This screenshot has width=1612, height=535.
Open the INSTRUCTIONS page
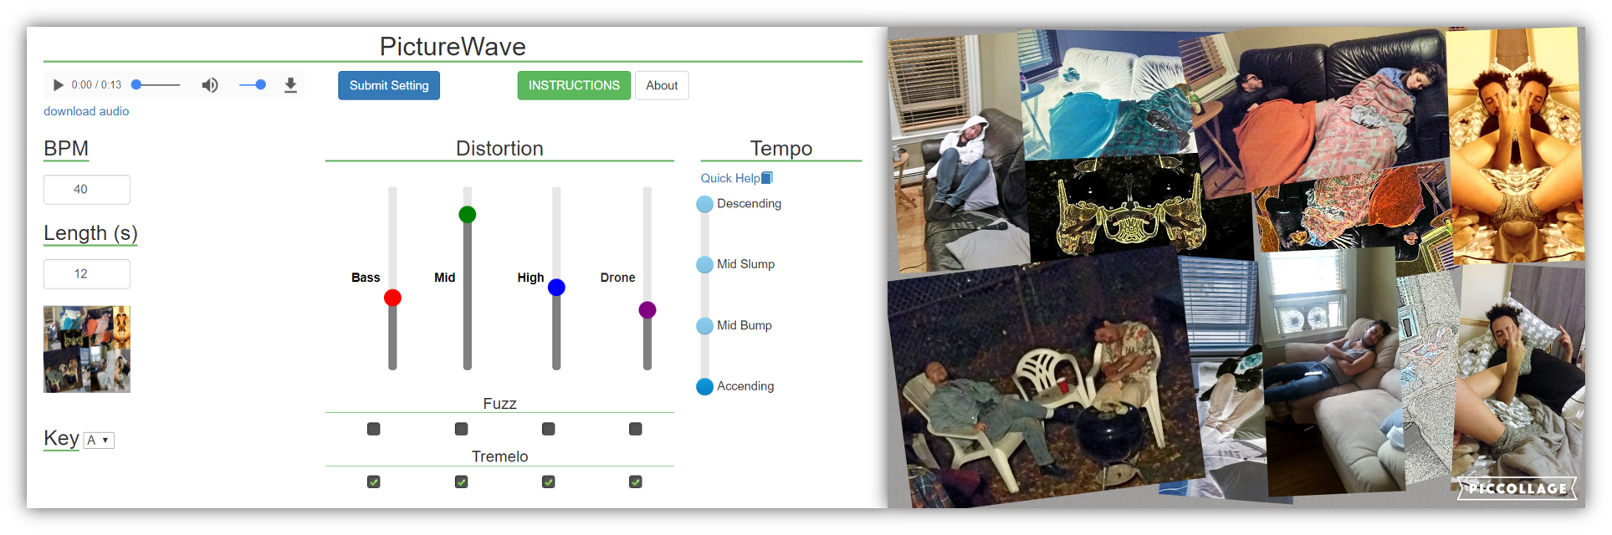(574, 85)
